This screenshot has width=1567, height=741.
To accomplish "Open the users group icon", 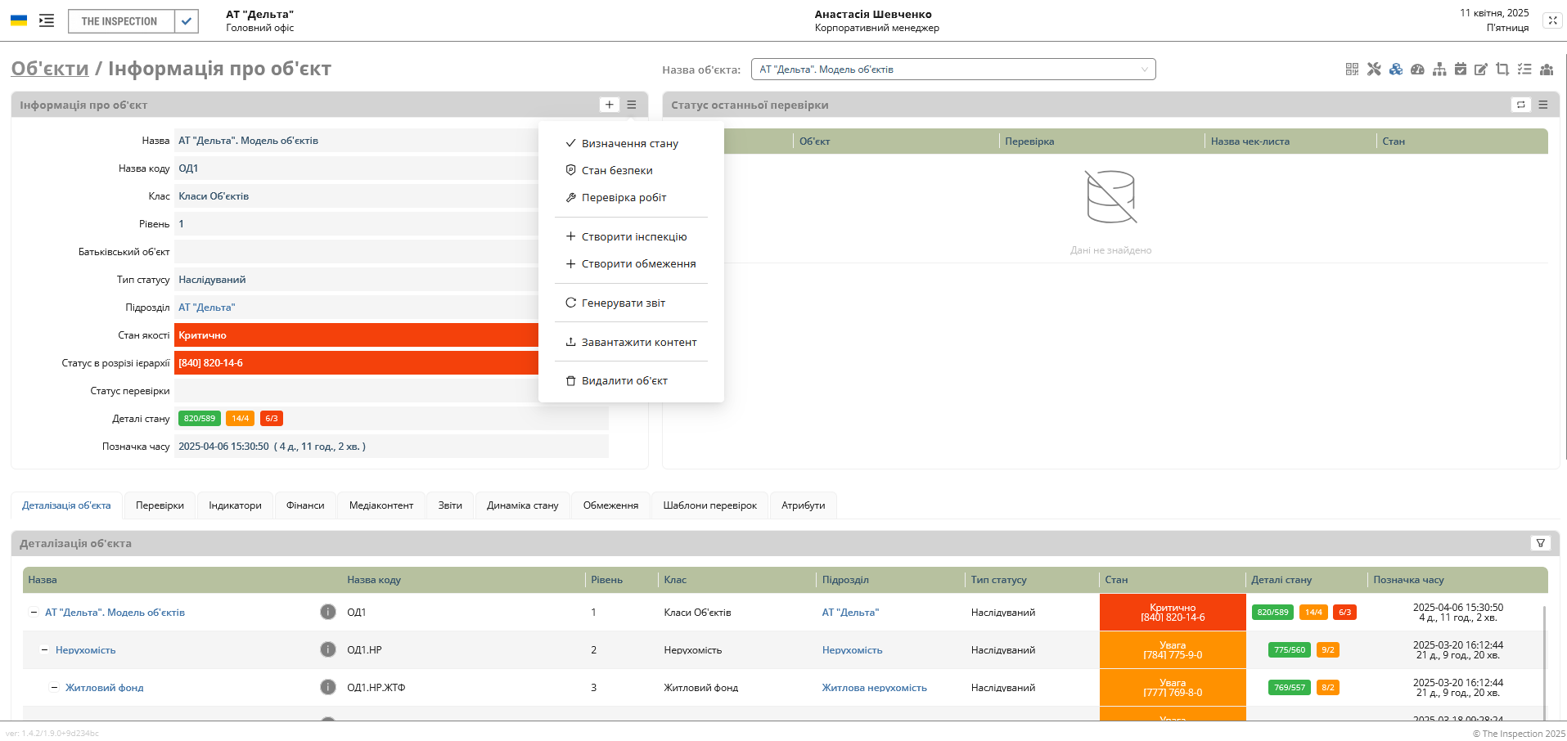I will (1546, 70).
